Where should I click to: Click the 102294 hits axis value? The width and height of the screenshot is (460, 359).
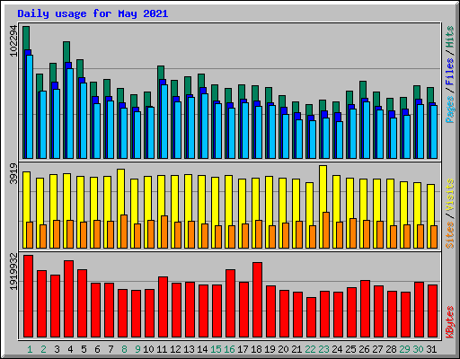tap(13, 41)
